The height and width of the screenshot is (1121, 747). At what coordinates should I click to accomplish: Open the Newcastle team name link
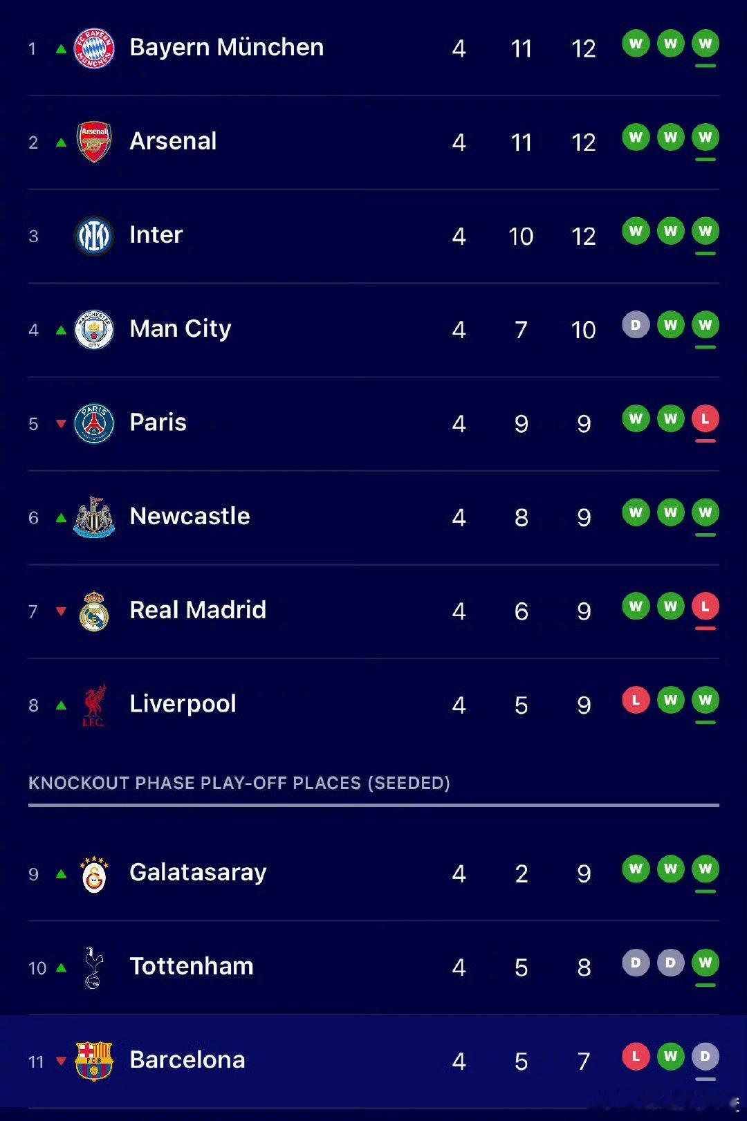tap(190, 516)
